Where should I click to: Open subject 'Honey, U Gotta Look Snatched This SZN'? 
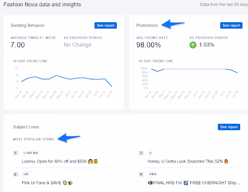188,162
